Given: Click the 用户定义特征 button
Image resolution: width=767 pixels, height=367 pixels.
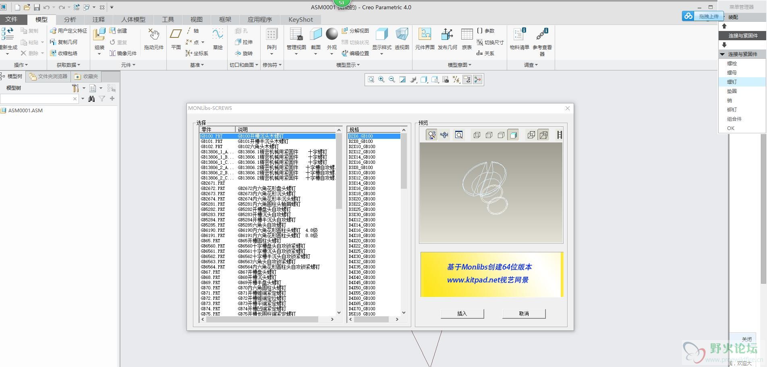Looking at the screenshot, I should point(68,31).
